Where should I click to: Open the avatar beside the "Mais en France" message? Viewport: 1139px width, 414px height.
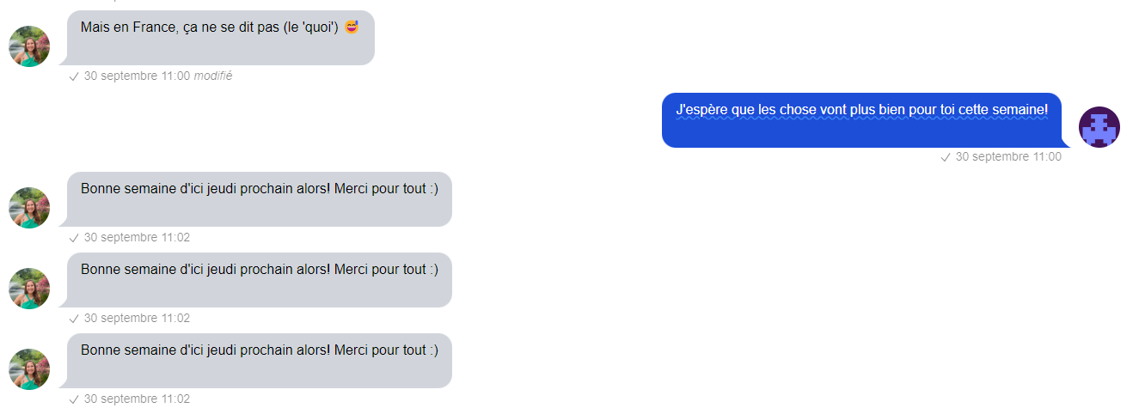(29, 46)
